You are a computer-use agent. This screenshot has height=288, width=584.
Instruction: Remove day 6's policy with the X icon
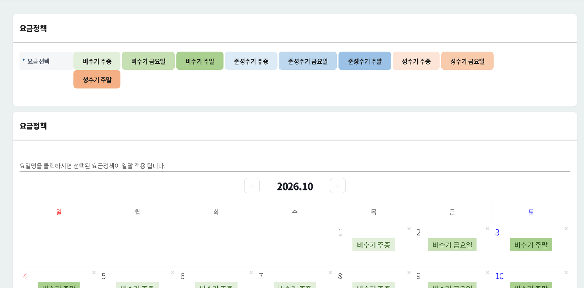pyautogui.click(x=251, y=272)
